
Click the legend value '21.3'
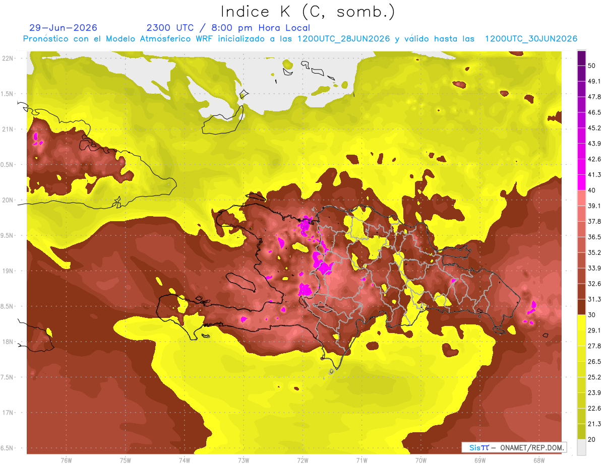pos(594,424)
